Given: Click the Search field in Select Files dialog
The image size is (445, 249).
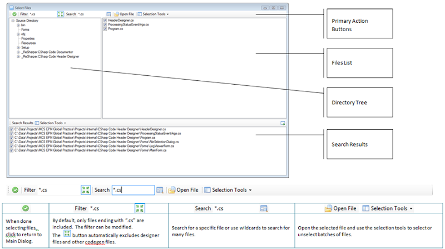Looking at the screenshot, I should click(91, 14).
